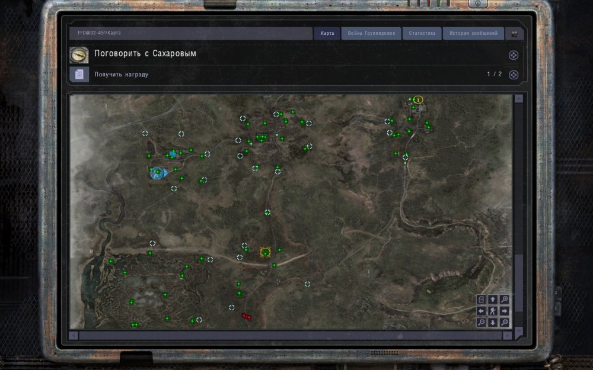
Task: Toggle map target for Получить награду subtask
Action: pyautogui.click(x=514, y=75)
